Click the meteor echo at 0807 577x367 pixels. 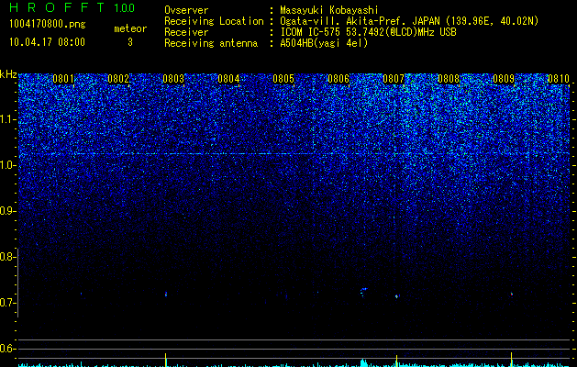[x=396, y=296]
